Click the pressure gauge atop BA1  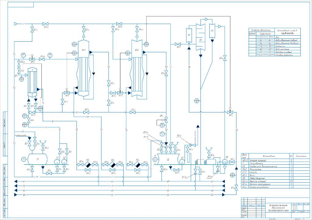click(74, 44)
